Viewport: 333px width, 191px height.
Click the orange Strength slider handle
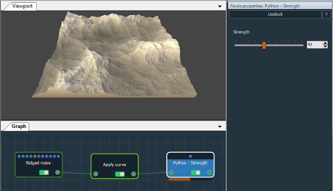pyautogui.click(x=264, y=45)
